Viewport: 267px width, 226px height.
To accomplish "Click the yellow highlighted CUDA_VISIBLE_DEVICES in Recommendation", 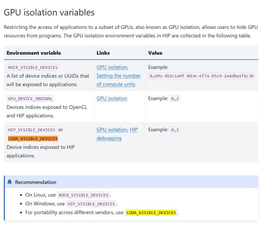I will click(x=151, y=213).
